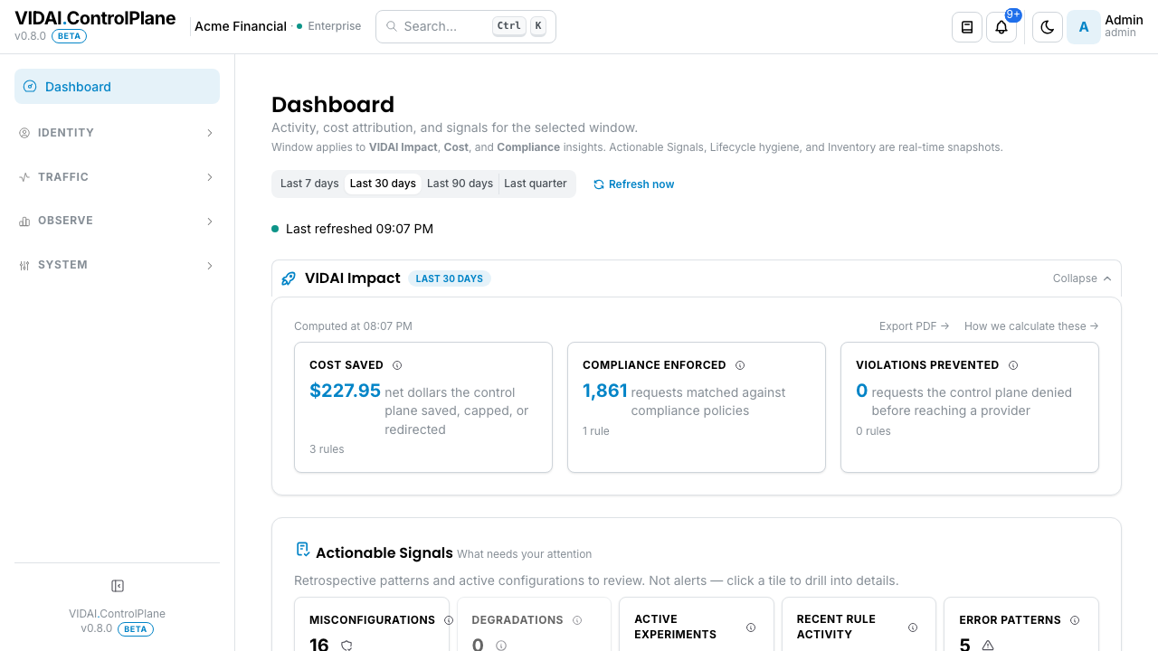Viewport: 1158px width, 651px height.
Task: Open the Error Patterns signal tile
Action: (x=1021, y=624)
